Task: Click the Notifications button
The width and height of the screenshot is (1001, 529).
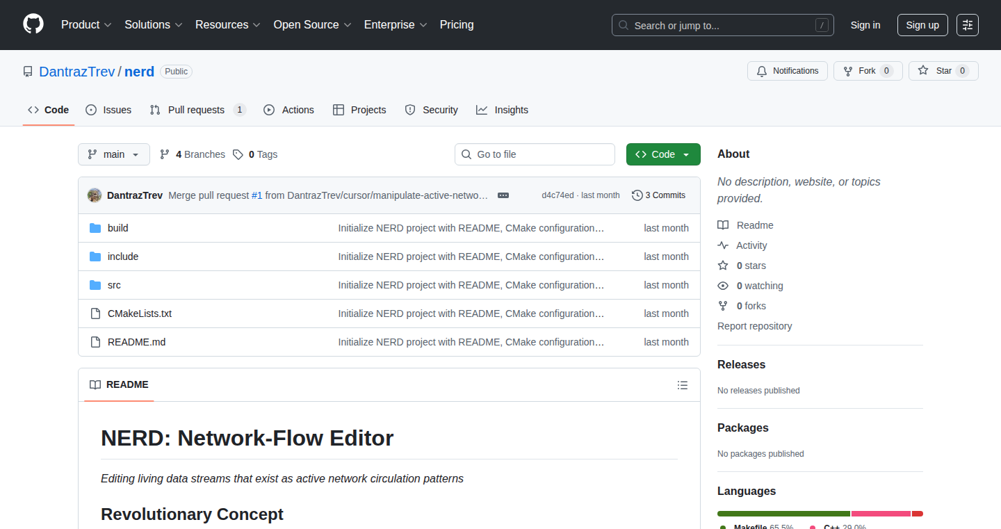Action: [x=788, y=71]
